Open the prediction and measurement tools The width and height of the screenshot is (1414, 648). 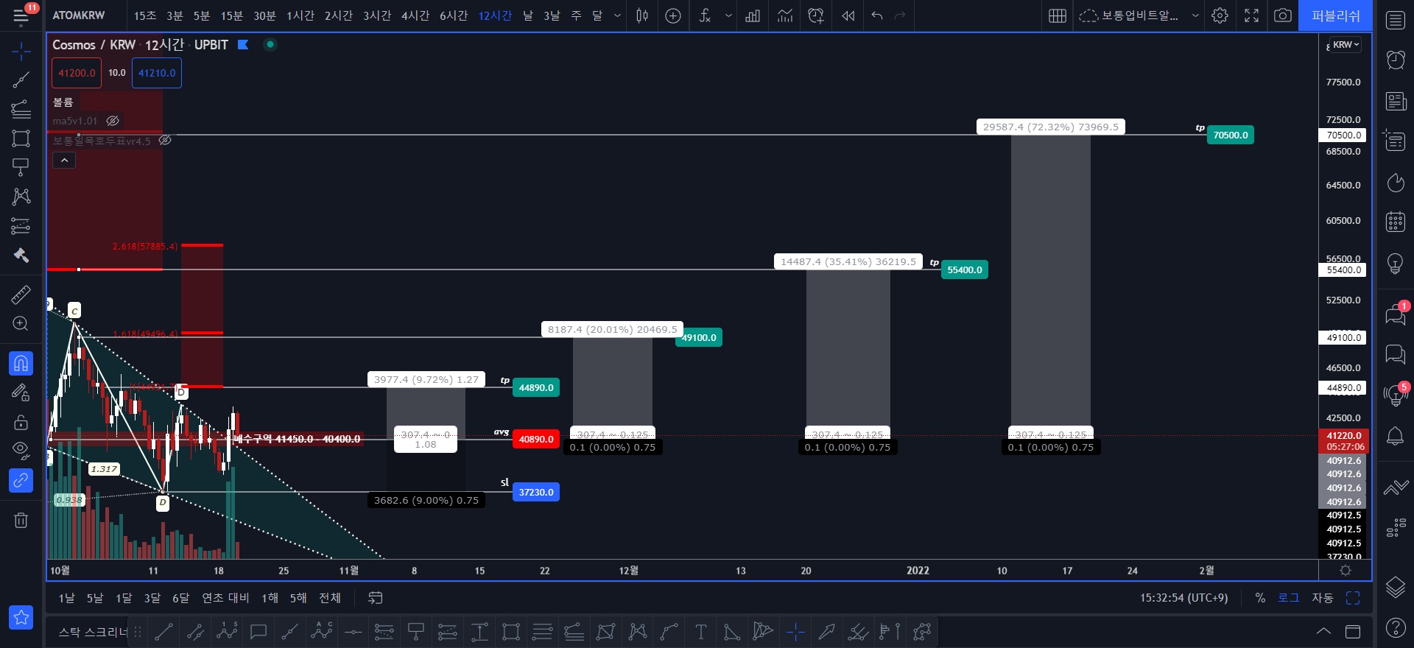point(21,226)
